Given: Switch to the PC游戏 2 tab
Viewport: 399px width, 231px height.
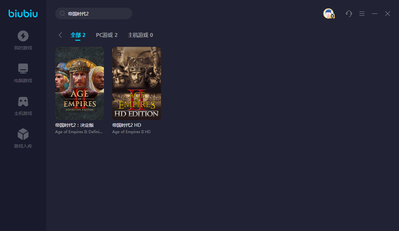Looking at the screenshot, I should [x=107, y=35].
